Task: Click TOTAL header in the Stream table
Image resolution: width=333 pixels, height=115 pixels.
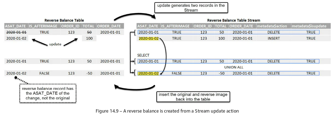Action: (x=221, y=26)
